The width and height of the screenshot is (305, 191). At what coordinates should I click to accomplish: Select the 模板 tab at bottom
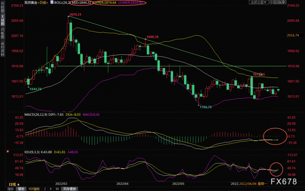21,189
